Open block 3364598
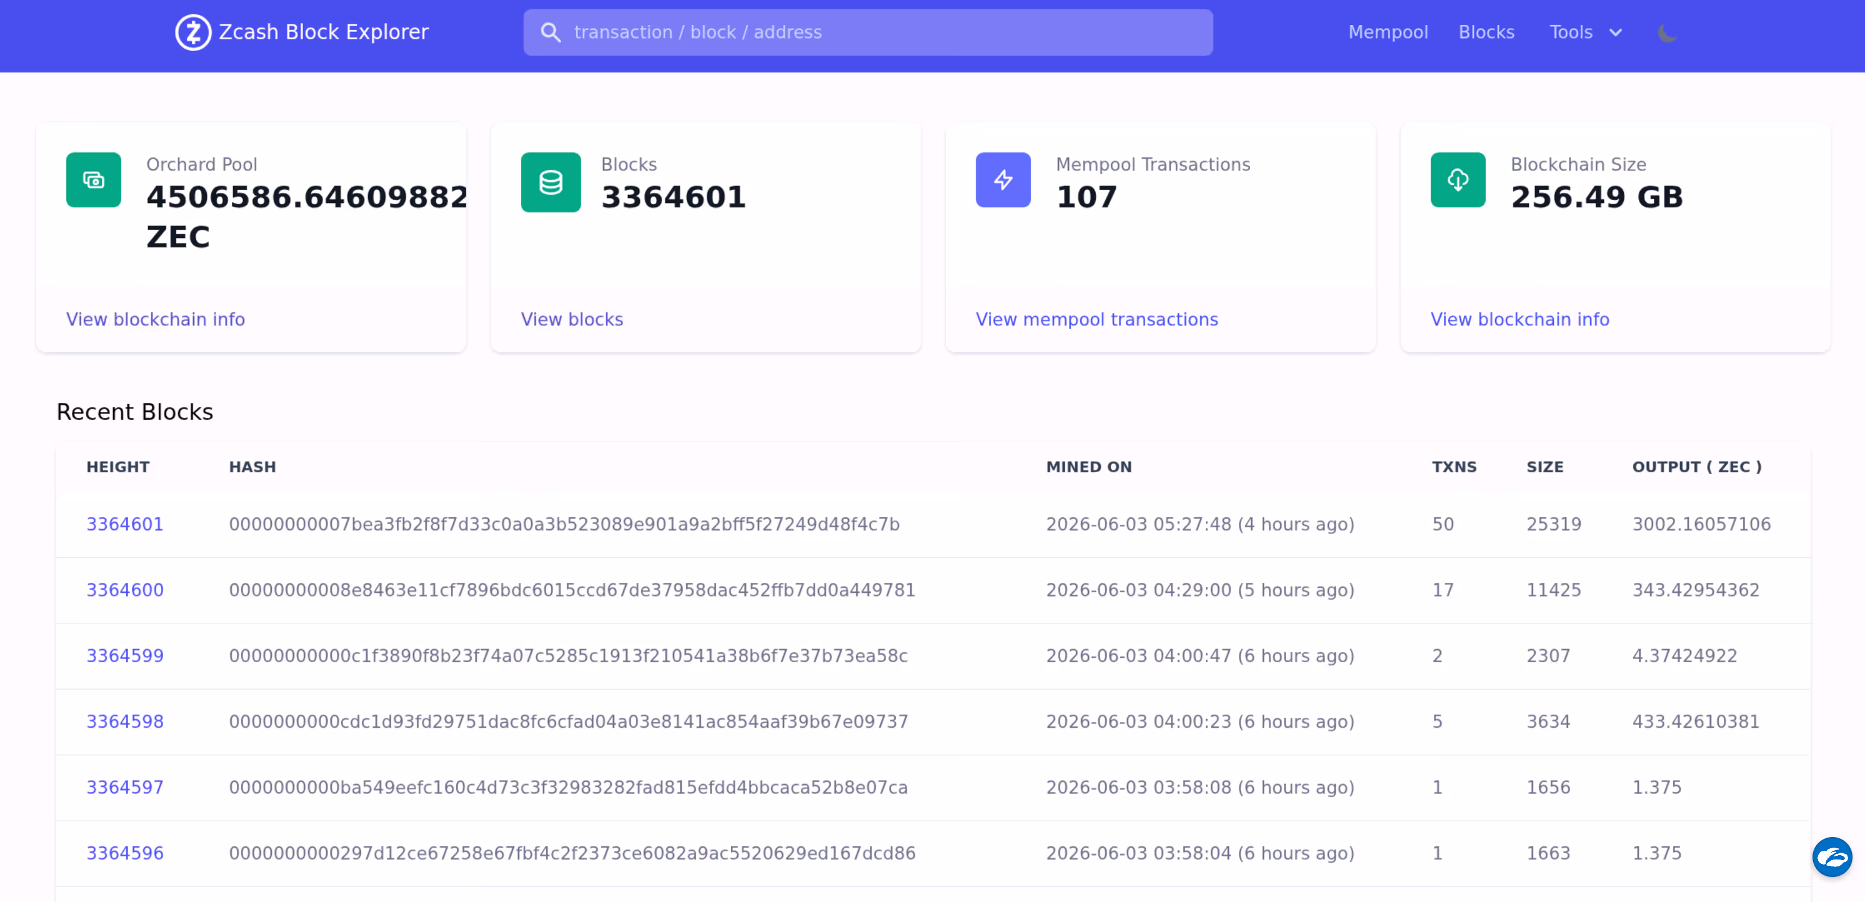Screen dimensions: 1865x902 tap(124, 721)
